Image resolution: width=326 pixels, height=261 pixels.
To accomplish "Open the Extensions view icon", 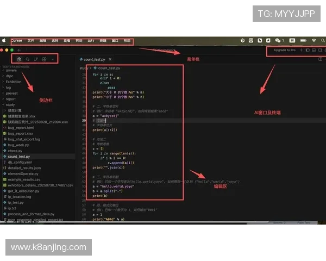I will tap(44, 59).
